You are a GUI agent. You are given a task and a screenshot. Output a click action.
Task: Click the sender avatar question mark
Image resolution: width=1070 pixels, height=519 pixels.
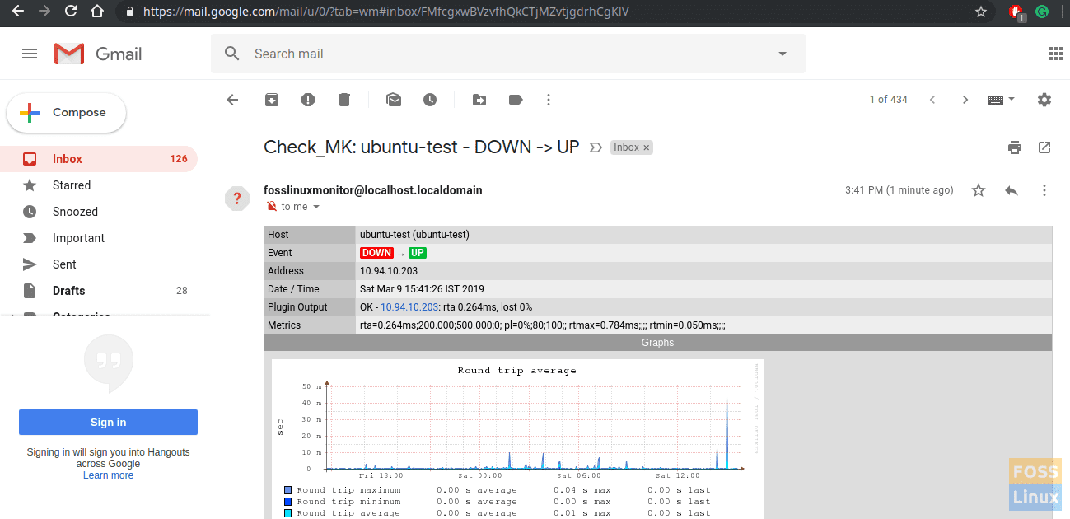237,199
